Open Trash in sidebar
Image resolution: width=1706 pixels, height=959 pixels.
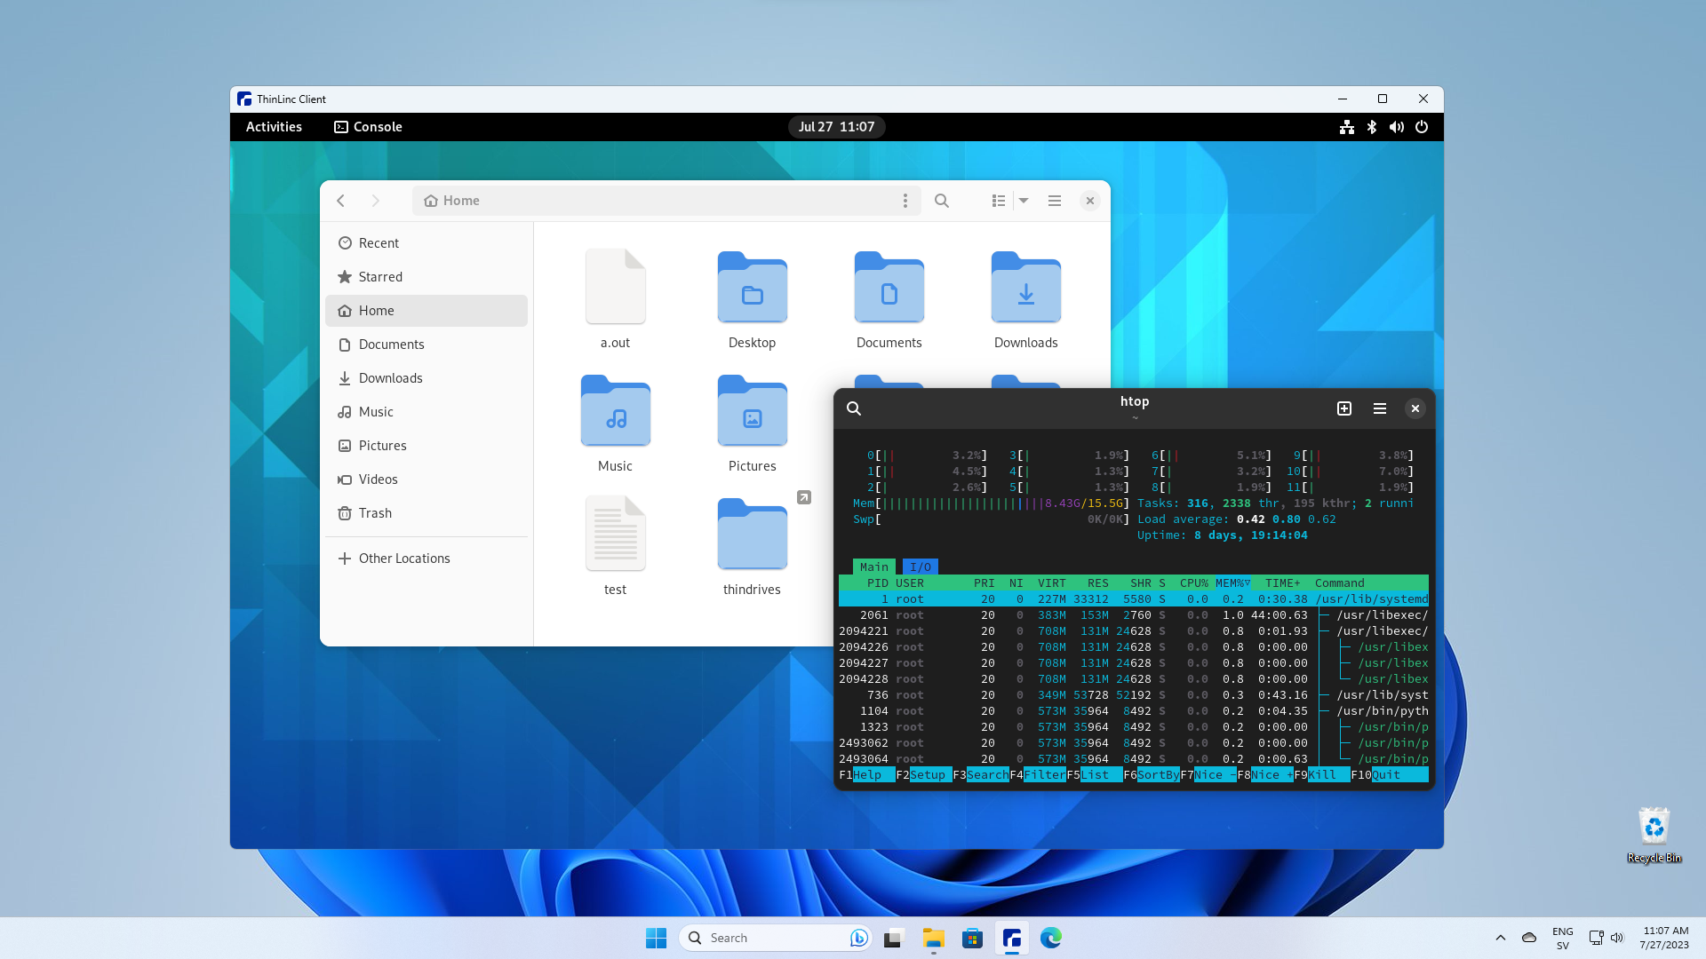click(x=375, y=513)
